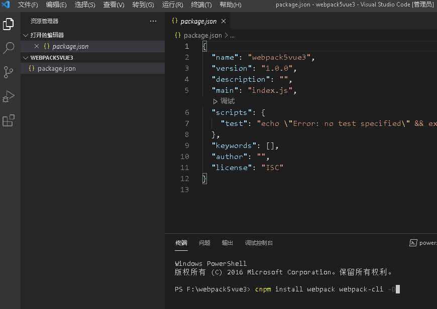Click the JSON file icon in breadcrumb

coord(177,35)
